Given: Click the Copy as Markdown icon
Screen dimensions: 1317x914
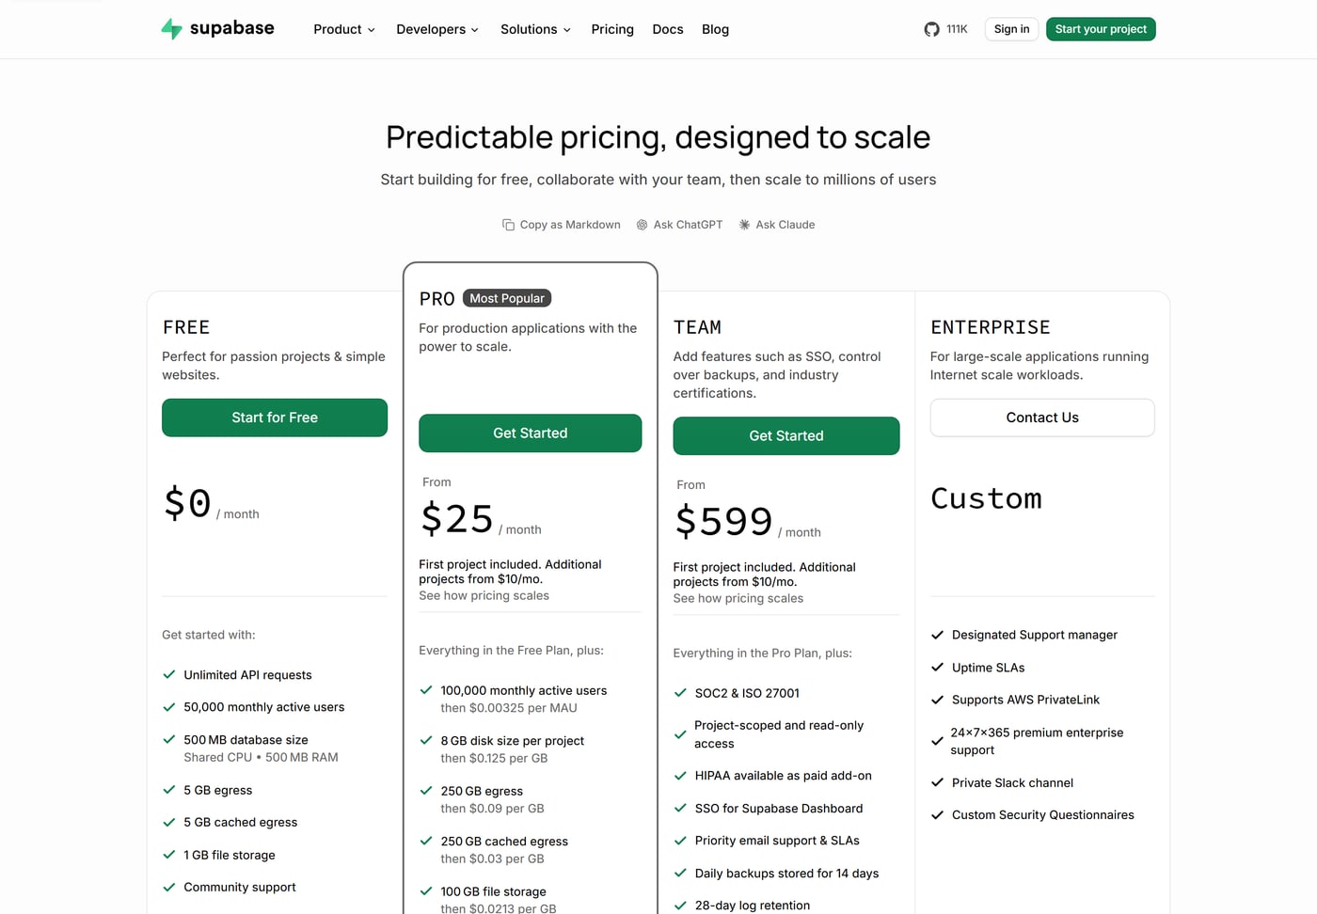Looking at the screenshot, I should 508,225.
